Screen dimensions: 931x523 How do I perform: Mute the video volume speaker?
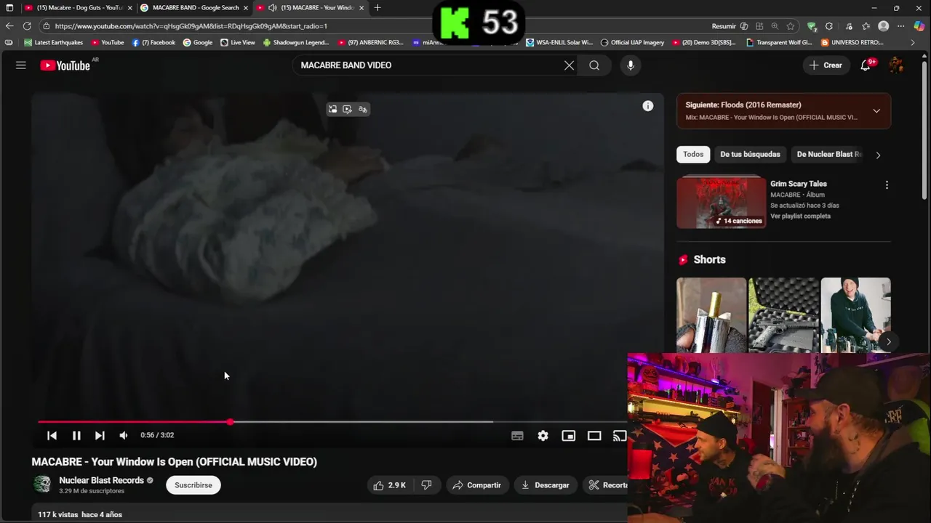click(124, 435)
